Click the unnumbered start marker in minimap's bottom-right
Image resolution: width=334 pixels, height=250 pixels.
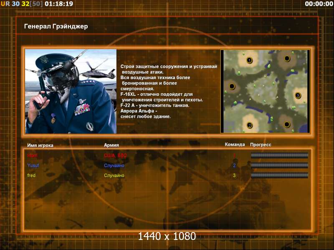click(287, 124)
